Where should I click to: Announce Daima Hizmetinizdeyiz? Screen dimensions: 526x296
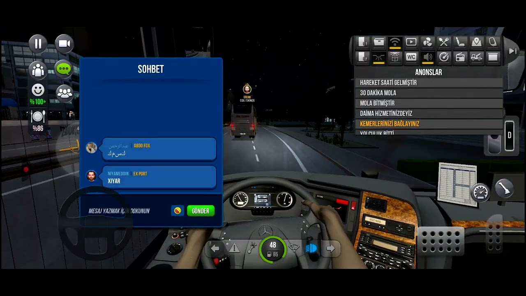[429, 113]
